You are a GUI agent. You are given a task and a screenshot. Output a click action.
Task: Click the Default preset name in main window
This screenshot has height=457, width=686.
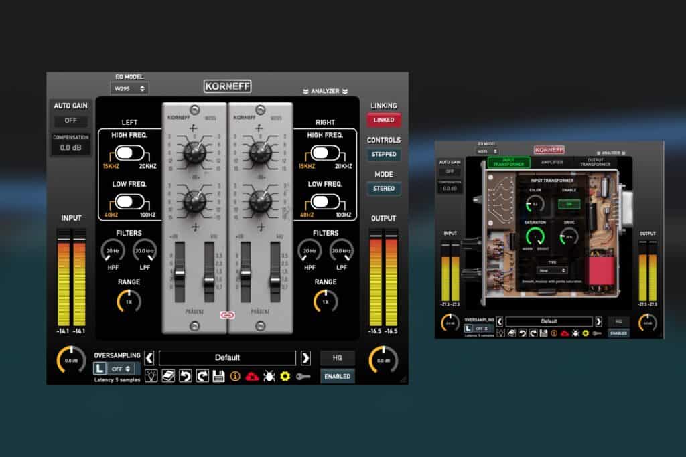coord(228,358)
